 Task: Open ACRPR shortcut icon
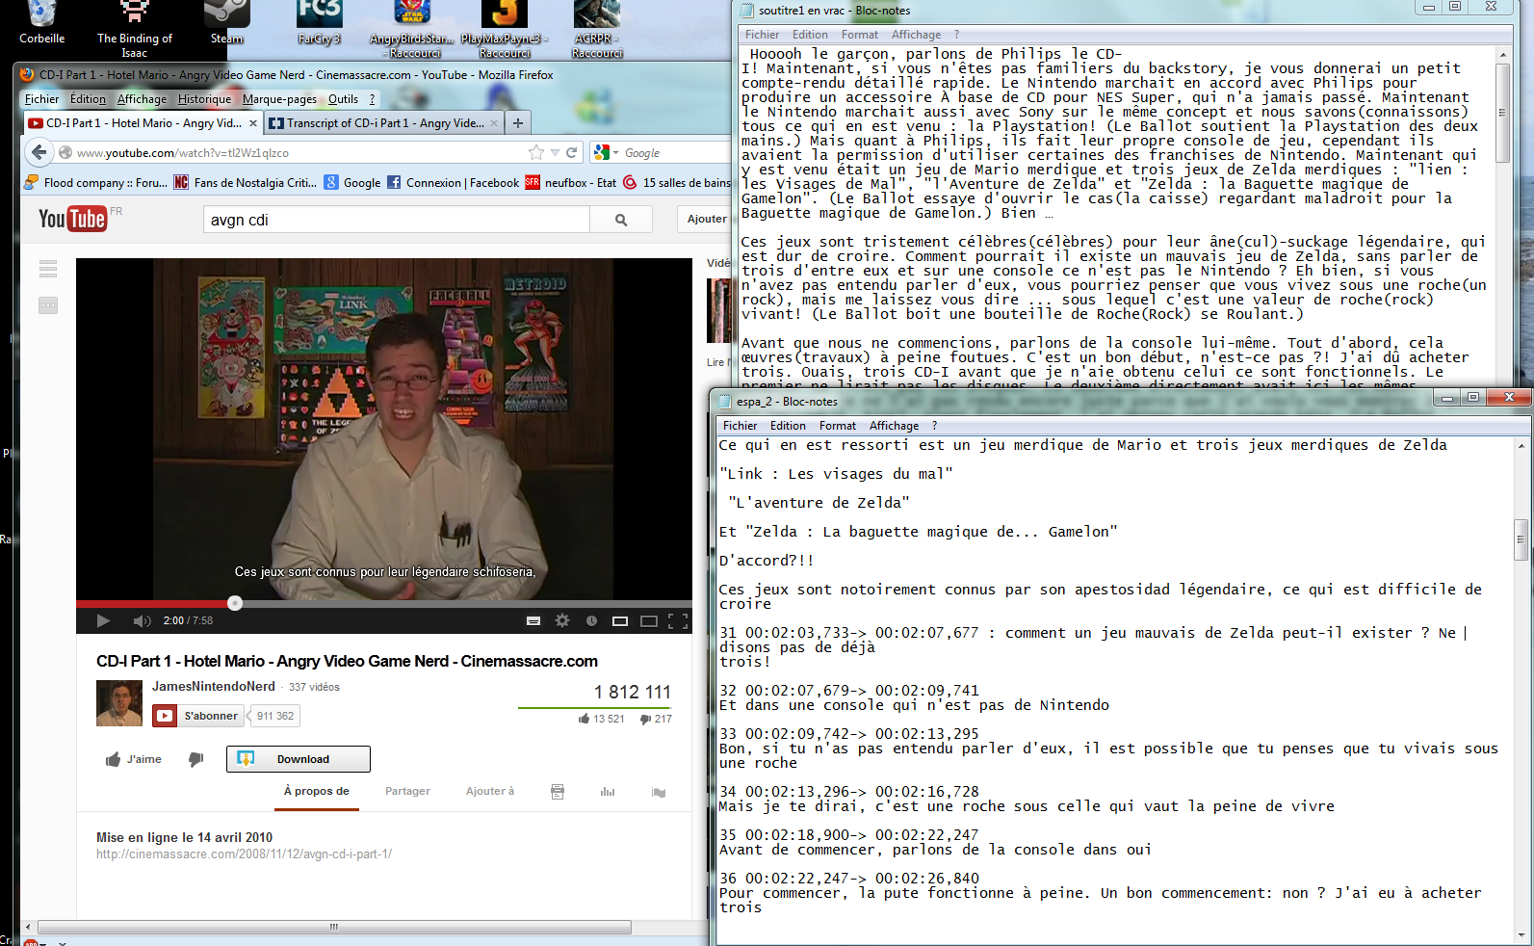tap(597, 29)
